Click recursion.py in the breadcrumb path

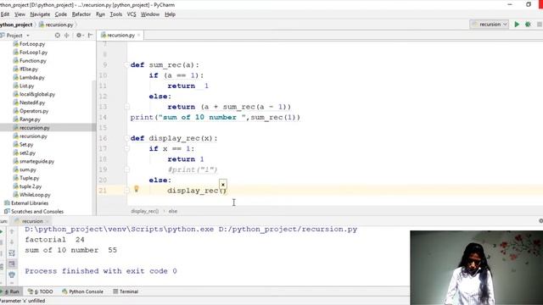point(57,25)
